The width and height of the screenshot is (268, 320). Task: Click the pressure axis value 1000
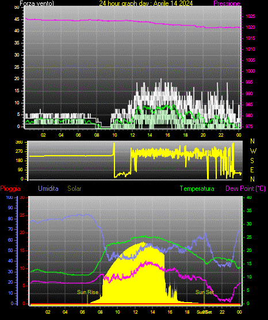pyautogui.click(x=250, y=71)
